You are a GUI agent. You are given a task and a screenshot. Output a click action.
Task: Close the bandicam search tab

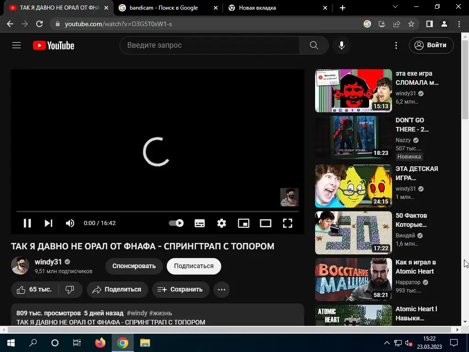coord(216,8)
